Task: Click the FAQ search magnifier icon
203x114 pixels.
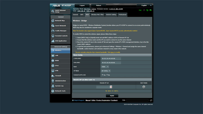Action: [x=151, y=100]
